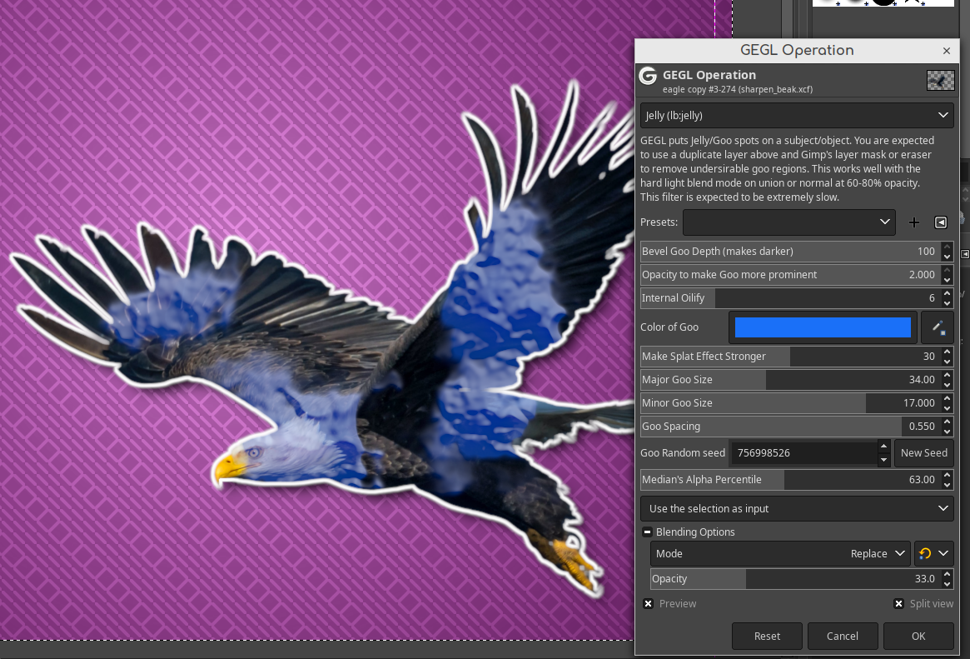The width and height of the screenshot is (970, 659).
Task: Click the Bevel Goo Depth slider
Action: coord(790,252)
